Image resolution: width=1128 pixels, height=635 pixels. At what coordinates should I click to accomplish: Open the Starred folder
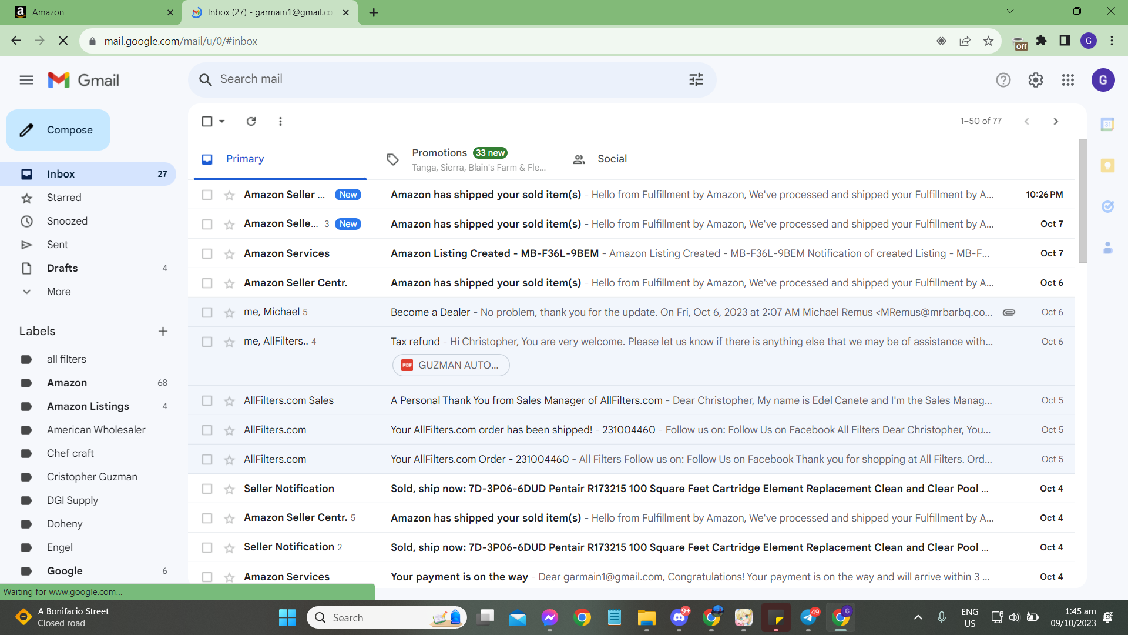click(x=64, y=198)
